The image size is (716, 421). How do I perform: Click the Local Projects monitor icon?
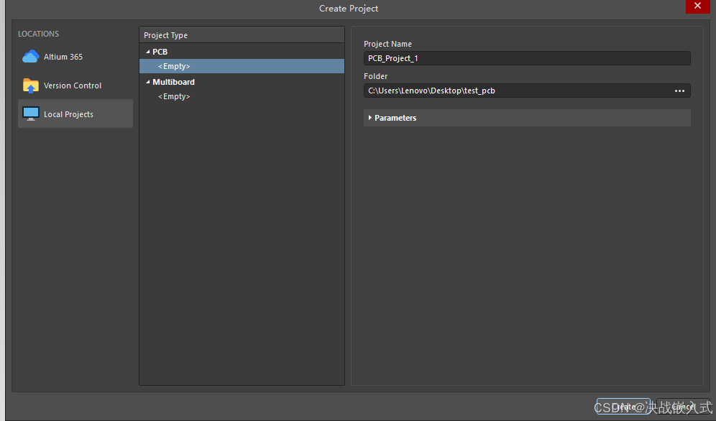coord(31,114)
